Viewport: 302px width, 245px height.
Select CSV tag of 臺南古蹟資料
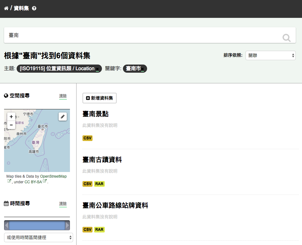pos(87,184)
